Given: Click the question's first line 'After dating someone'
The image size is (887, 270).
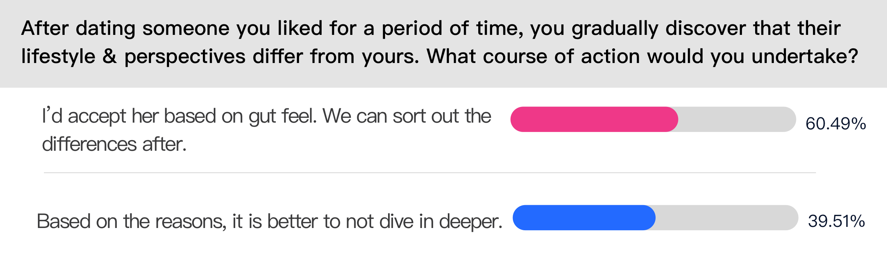Looking at the screenshot, I should [x=431, y=28].
